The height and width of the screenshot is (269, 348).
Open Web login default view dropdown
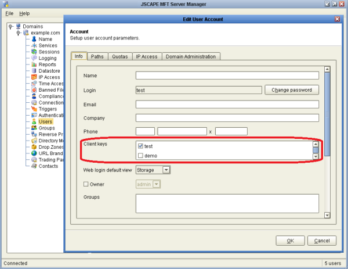point(165,170)
